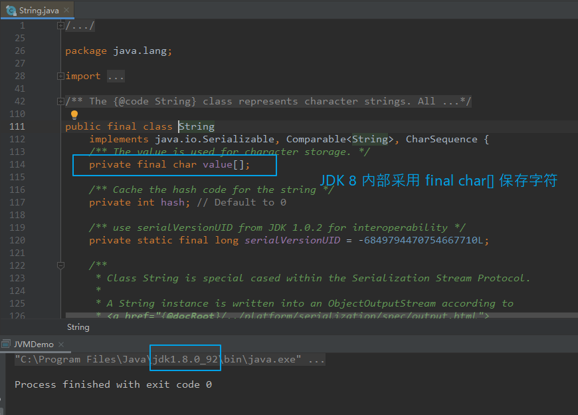Click 'java.lang' in the package statement
This screenshot has height=415, width=578.
click(x=140, y=51)
